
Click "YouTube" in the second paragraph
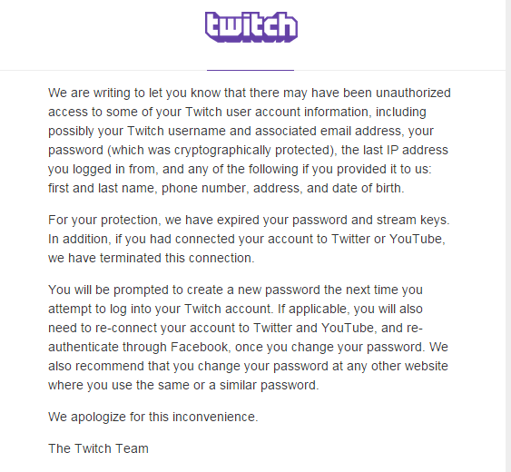tap(416, 239)
